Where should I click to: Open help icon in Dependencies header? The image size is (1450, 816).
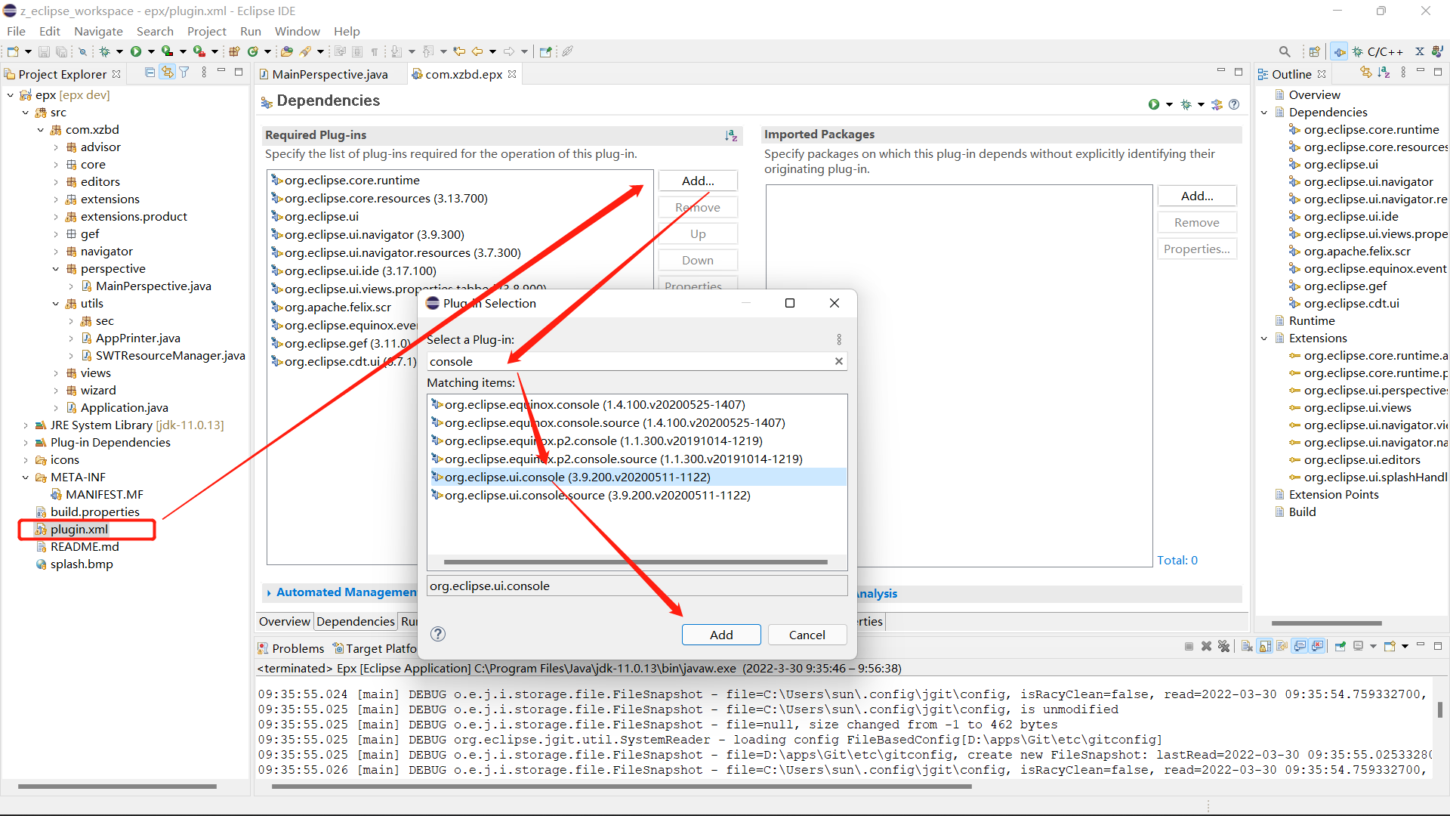coord(1234,104)
